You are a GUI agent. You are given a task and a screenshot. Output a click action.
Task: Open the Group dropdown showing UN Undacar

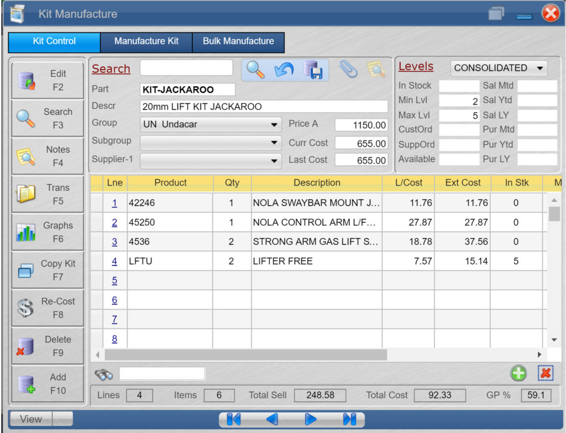(x=211, y=125)
